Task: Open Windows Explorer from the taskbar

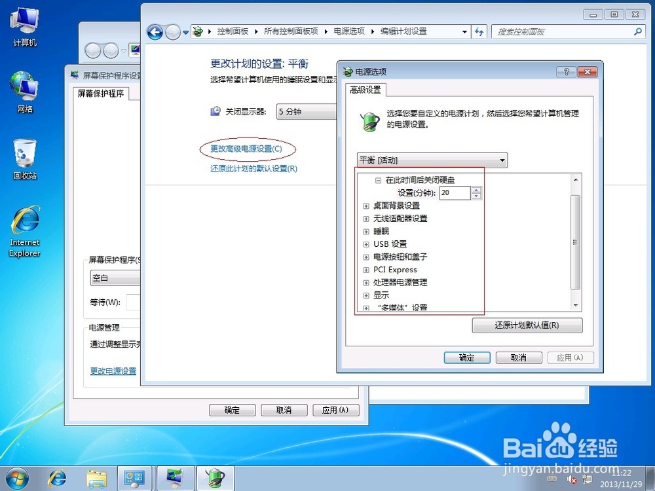Action: 96,479
